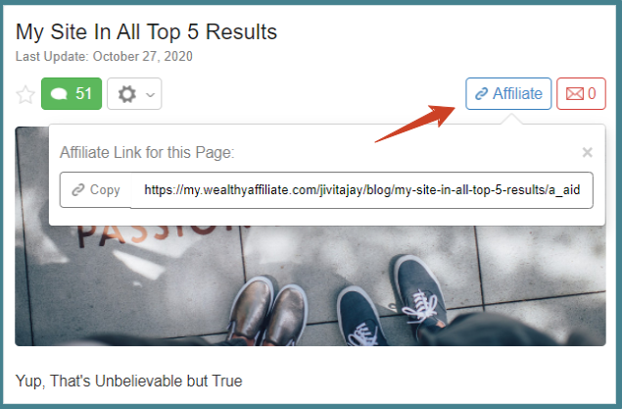622x409 pixels.
Task: Open the red envelope messages icon
Action: tap(574, 94)
